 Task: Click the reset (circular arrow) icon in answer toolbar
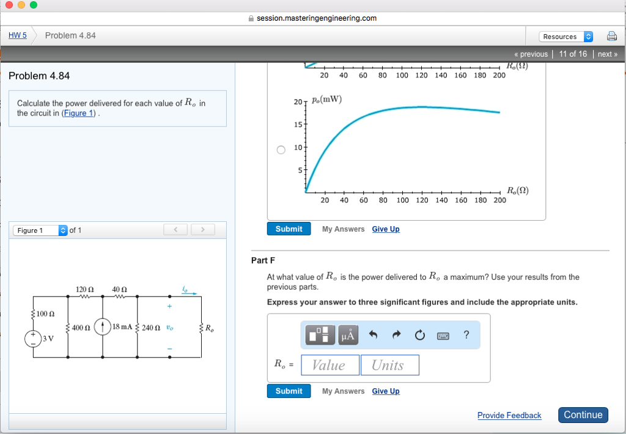tap(419, 334)
